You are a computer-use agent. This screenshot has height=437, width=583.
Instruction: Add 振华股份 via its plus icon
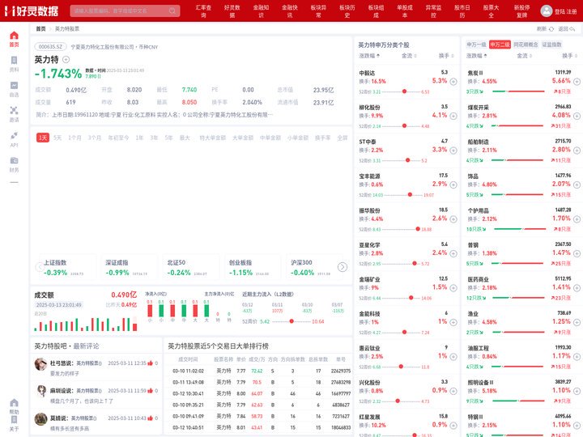[x=453, y=218]
